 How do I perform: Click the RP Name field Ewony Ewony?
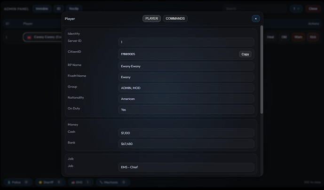pyautogui.click(x=186, y=66)
